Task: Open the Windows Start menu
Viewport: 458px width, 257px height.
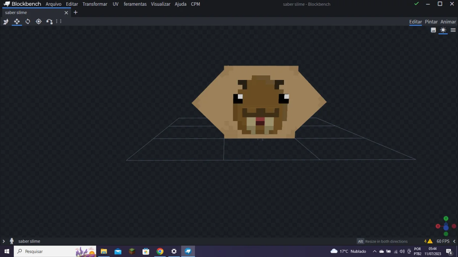Action: pyautogui.click(x=6, y=251)
